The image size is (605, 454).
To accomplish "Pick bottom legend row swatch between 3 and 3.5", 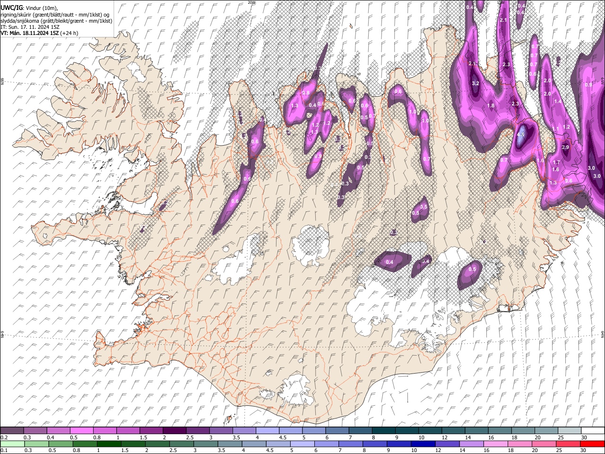I will 206,444.
